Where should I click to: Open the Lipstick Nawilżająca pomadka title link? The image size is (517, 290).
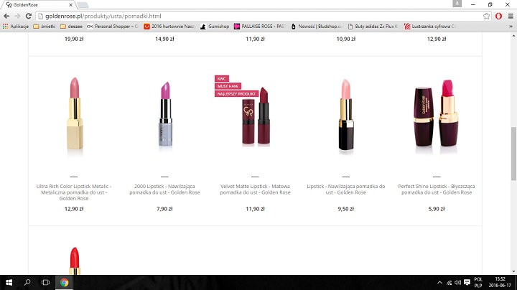(x=346, y=190)
